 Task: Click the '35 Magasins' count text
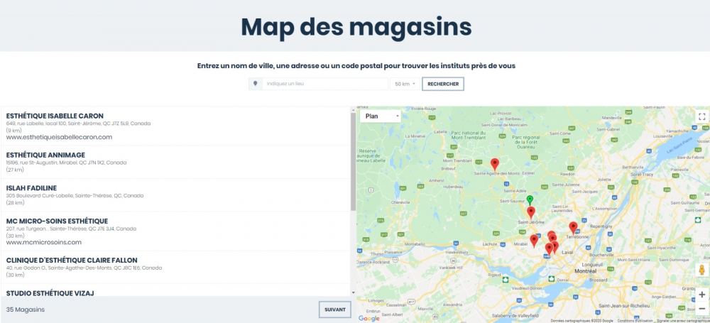26,310
